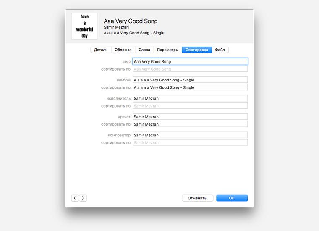Click the previous track chevron button
The width and height of the screenshot is (319, 231).
click(75, 198)
